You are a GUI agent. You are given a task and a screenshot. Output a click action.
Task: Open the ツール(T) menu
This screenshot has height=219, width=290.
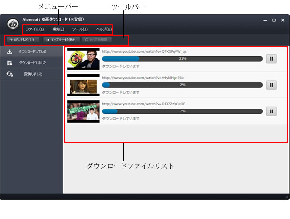(80, 29)
